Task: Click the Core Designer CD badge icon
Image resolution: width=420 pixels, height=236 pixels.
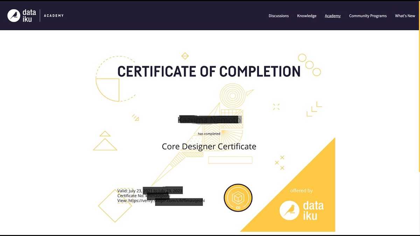Action: click(238, 198)
